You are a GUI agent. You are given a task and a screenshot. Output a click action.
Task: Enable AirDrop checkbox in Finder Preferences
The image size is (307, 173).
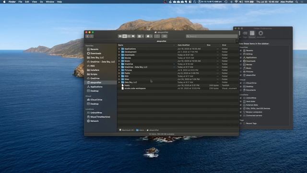(241, 54)
